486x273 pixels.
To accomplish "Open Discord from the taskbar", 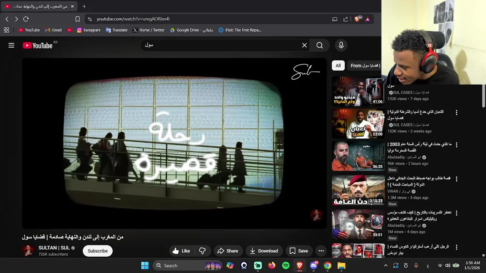I will click(314, 265).
